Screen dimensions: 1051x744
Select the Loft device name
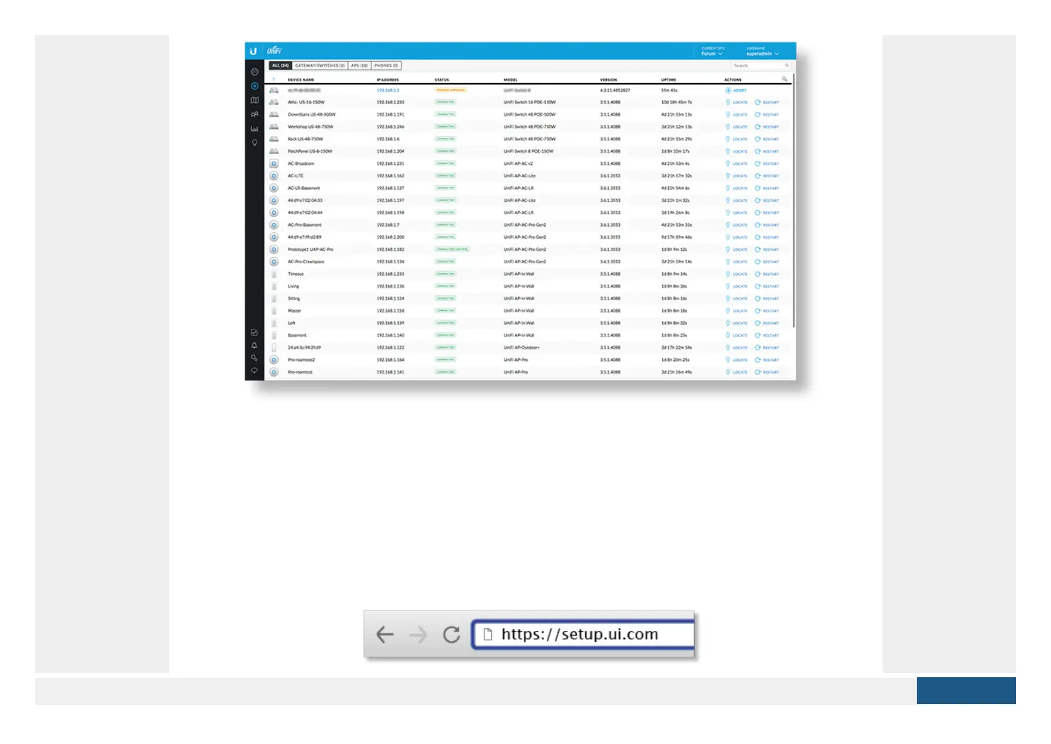pyautogui.click(x=291, y=323)
